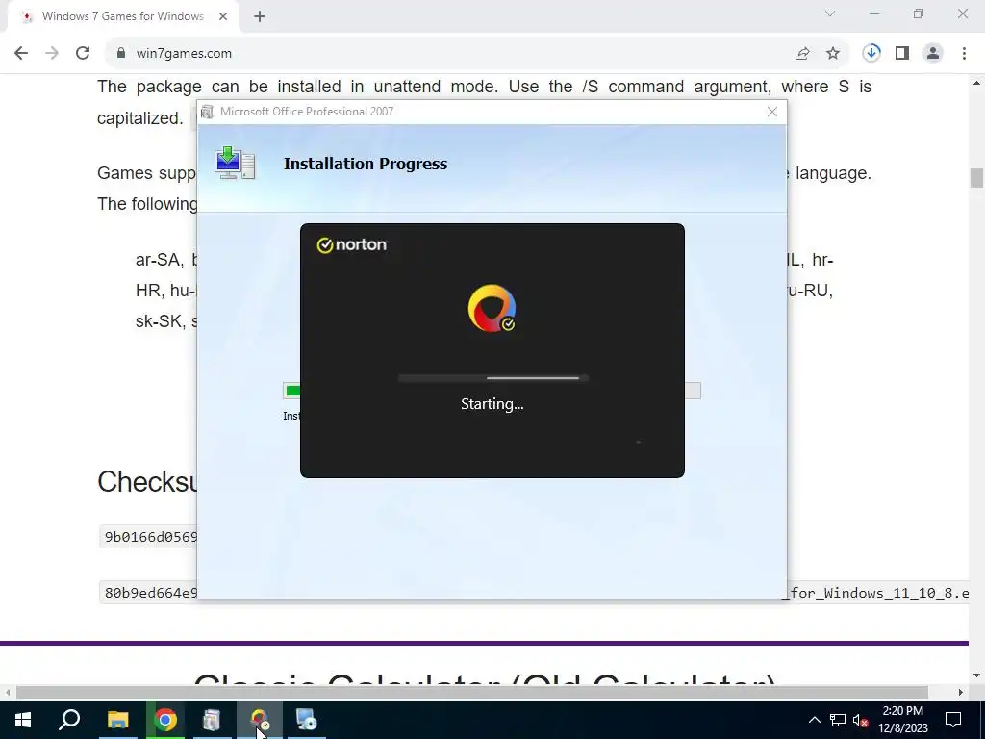
Task: Click the checksum text starting 9b0166d0569
Action: (x=151, y=537)
